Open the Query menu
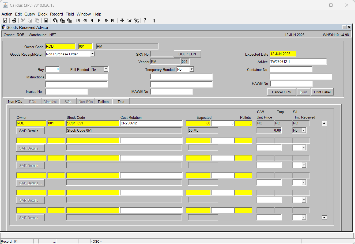 click(30, 14)
